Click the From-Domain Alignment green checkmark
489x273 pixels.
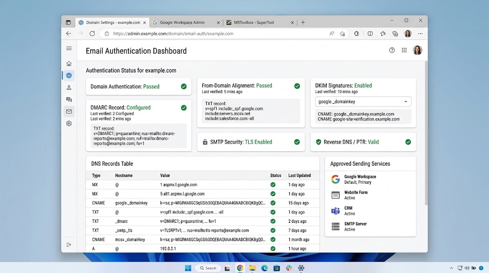pyautogui.click(x=297, y=86)
